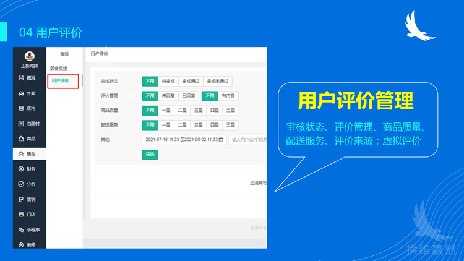Filter 评价管理 by 有内容

[228, 96]
